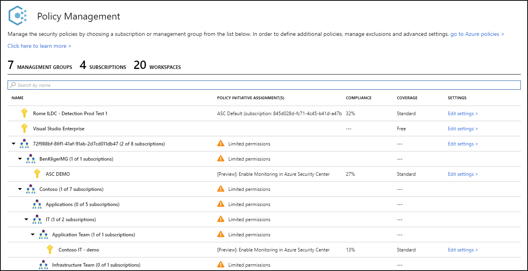
Task: Click the warning icon in the Contoso row
Action: coord(221,189)
